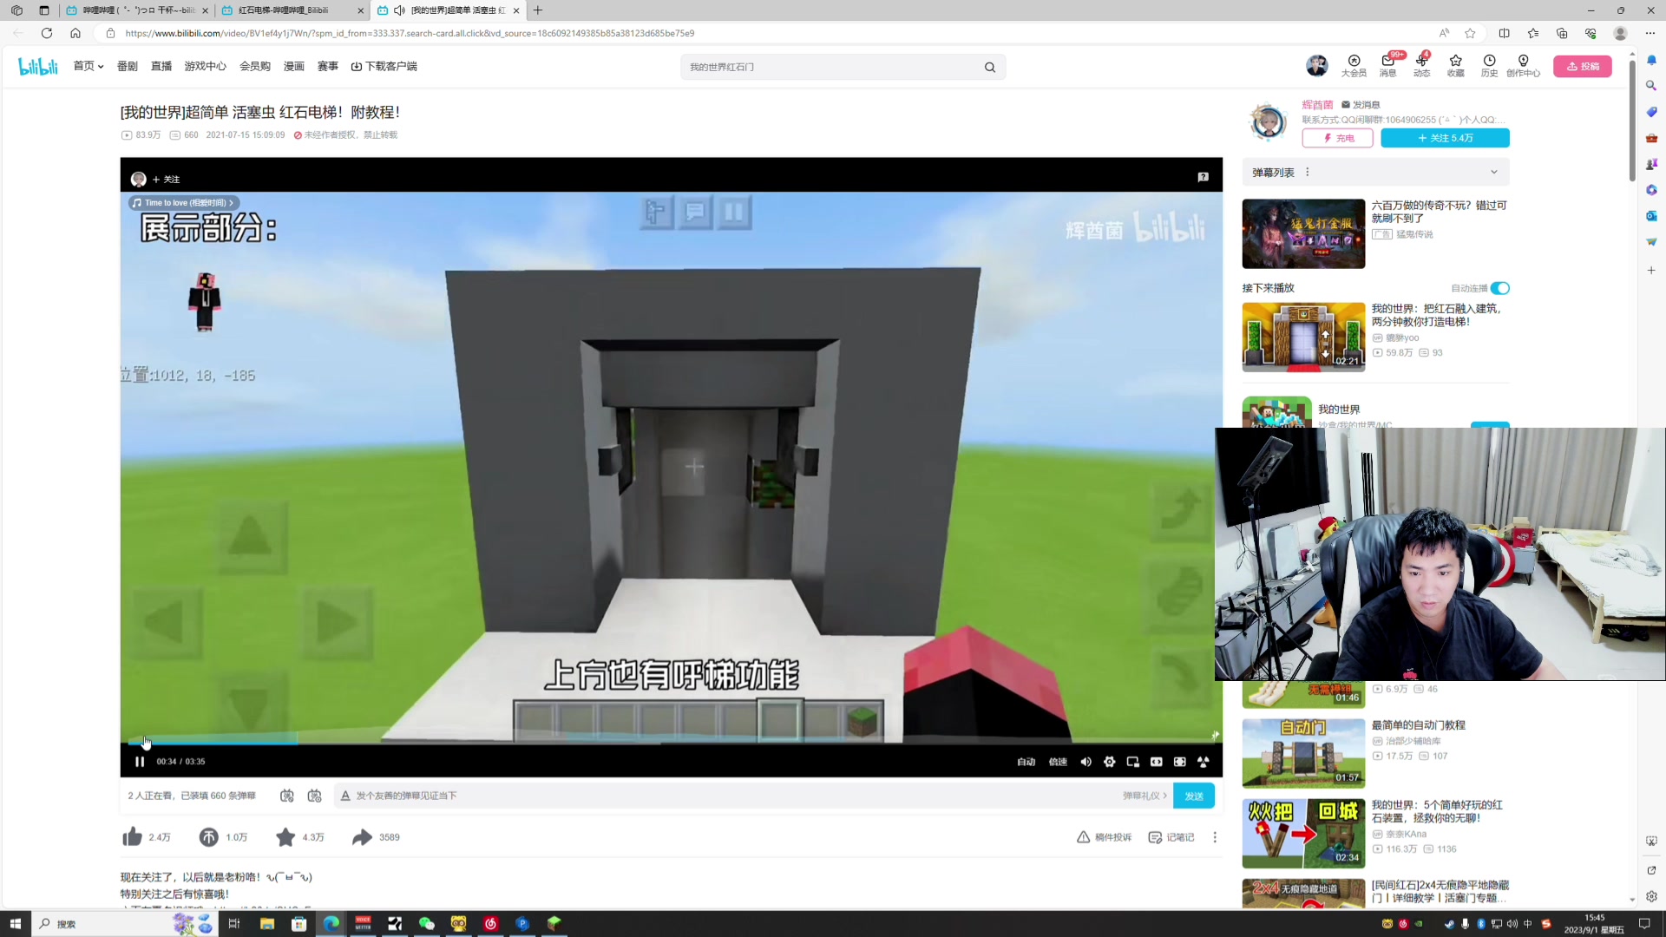Open 直播 live menu item
Viewport: 1666px width, 937px height.
pos(161,66)
